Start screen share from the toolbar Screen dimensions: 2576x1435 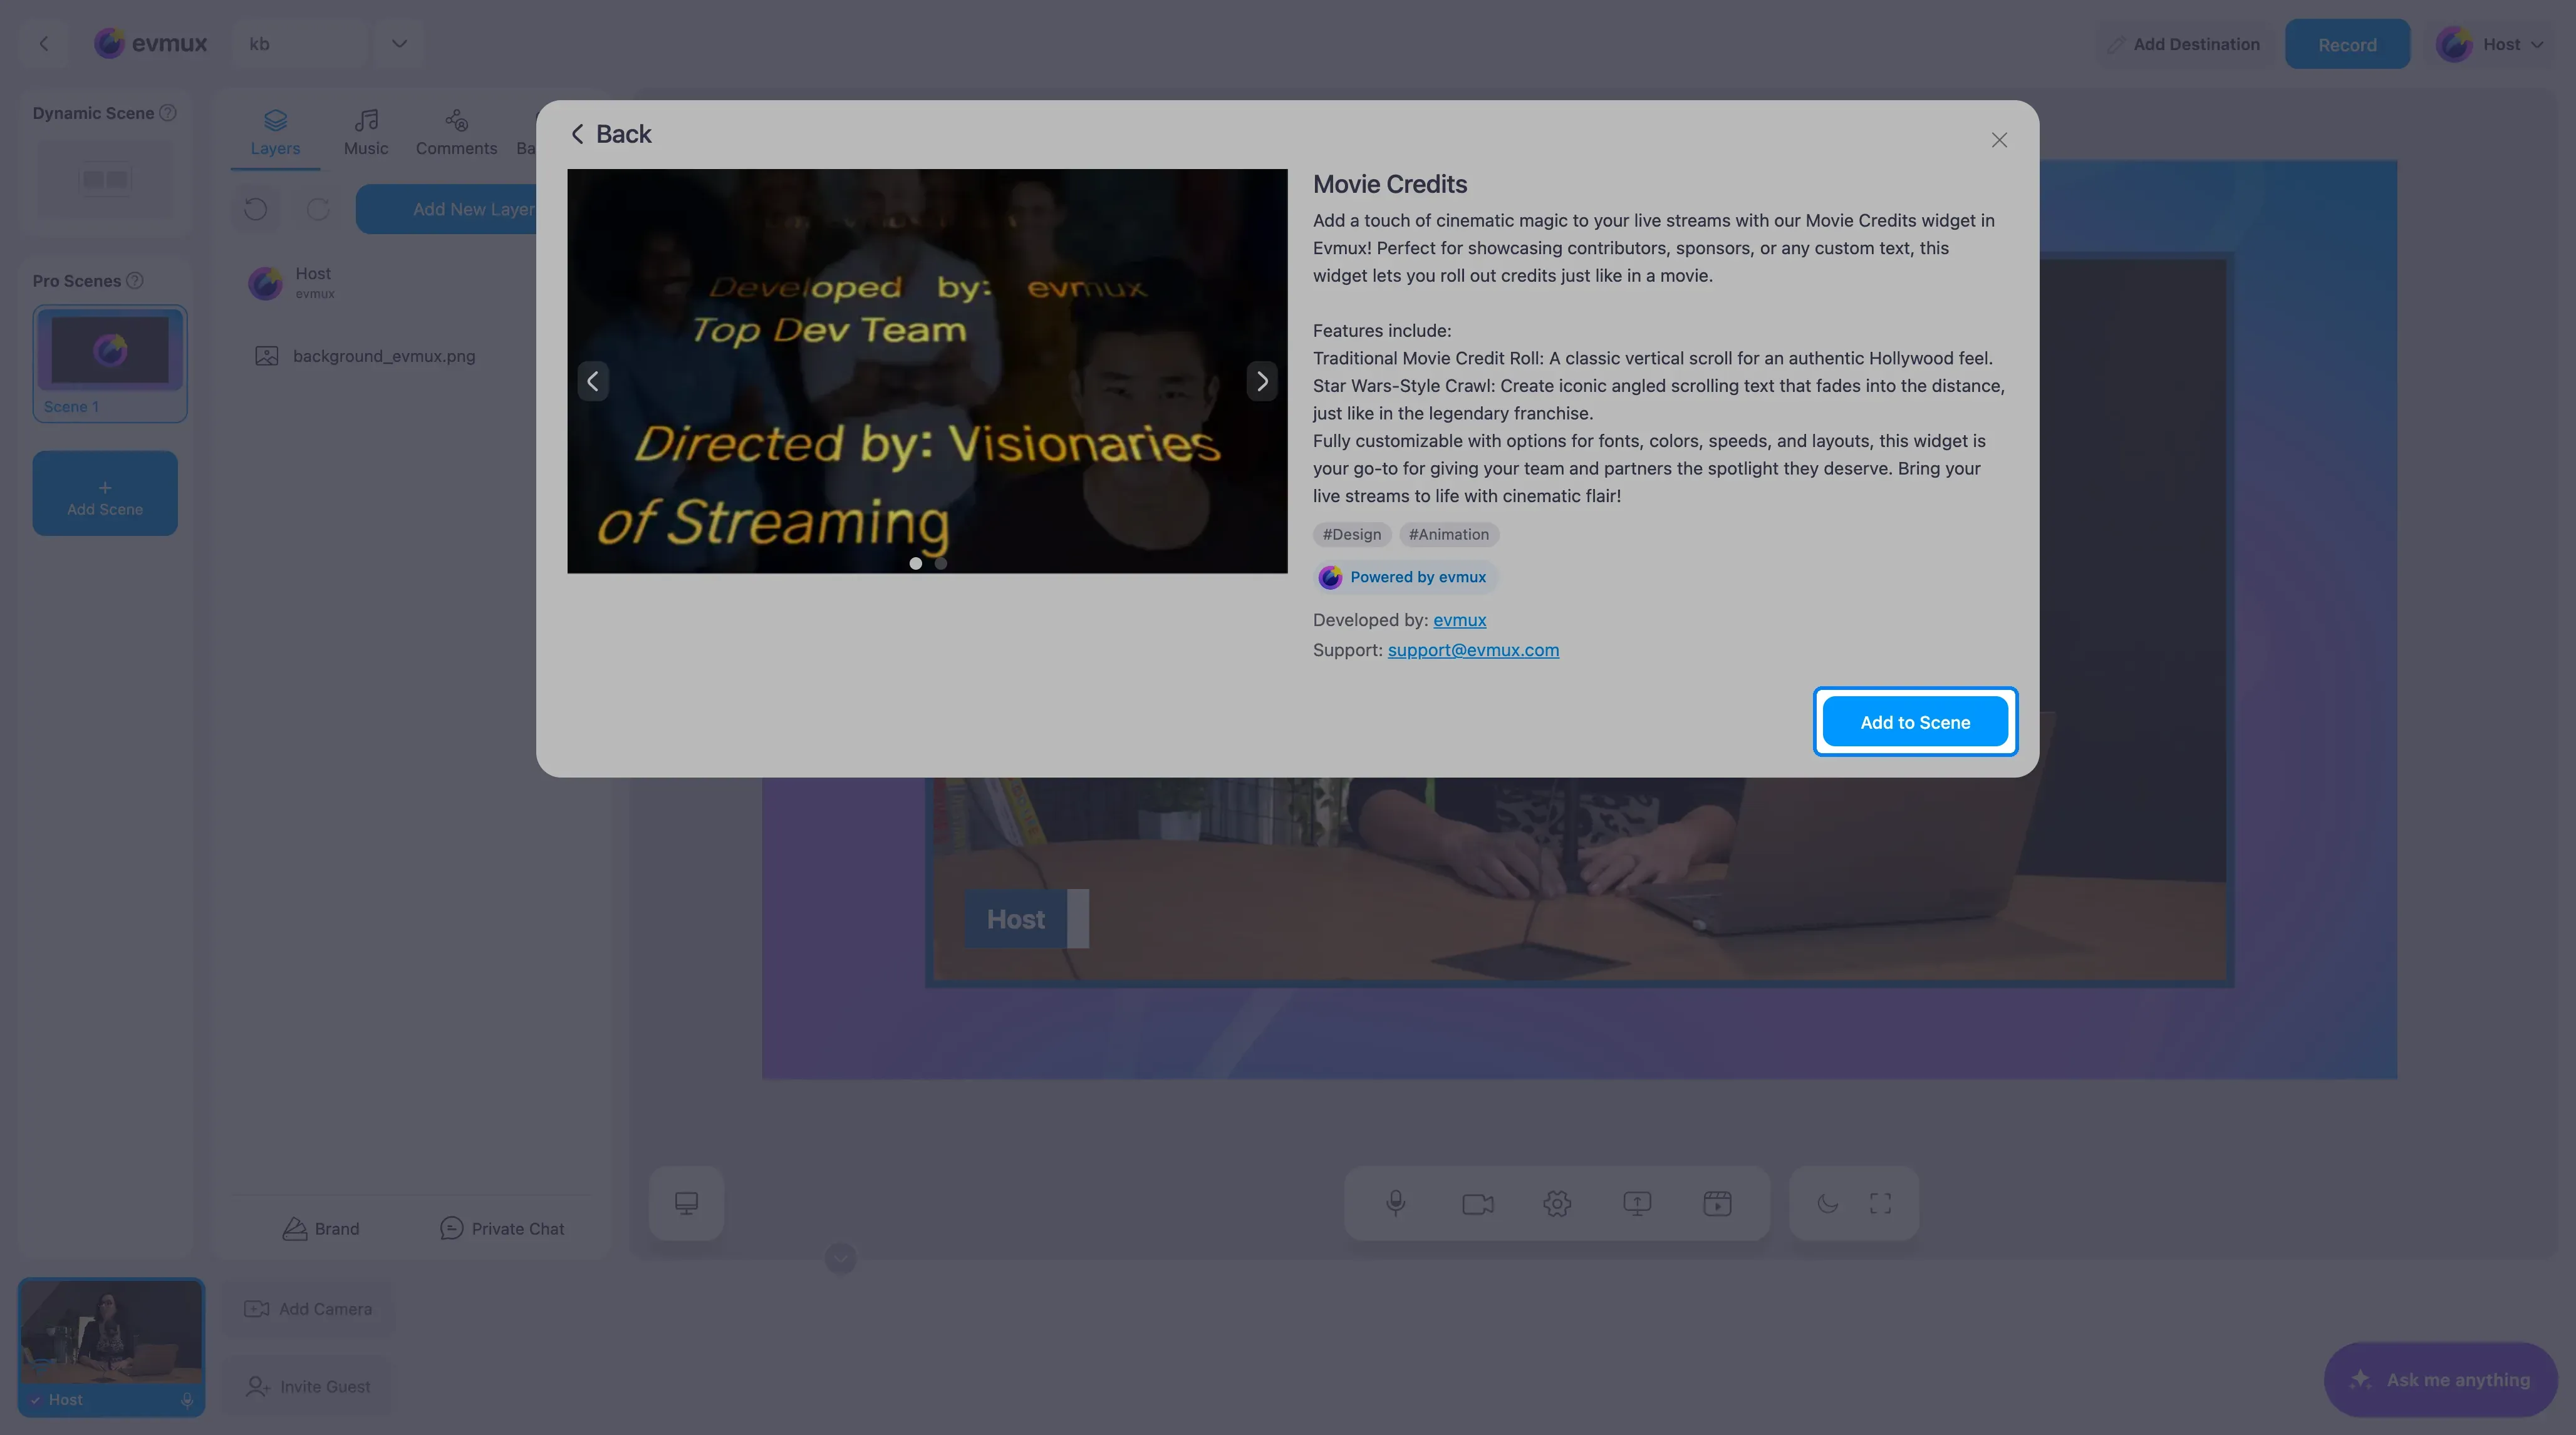(1637, 1203)
